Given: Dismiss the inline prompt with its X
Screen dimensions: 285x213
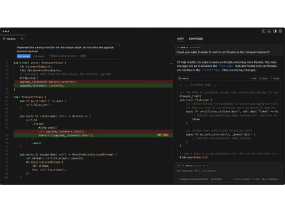Looking at the screenshot, I should (119, 45).
